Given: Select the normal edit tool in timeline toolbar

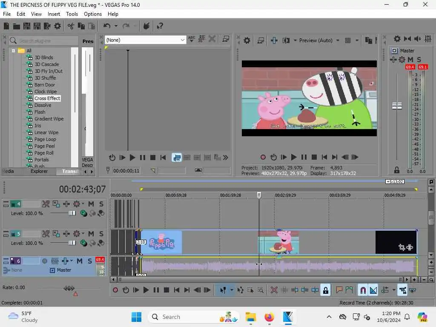Looking at the screenshot, I should [223, 290].
